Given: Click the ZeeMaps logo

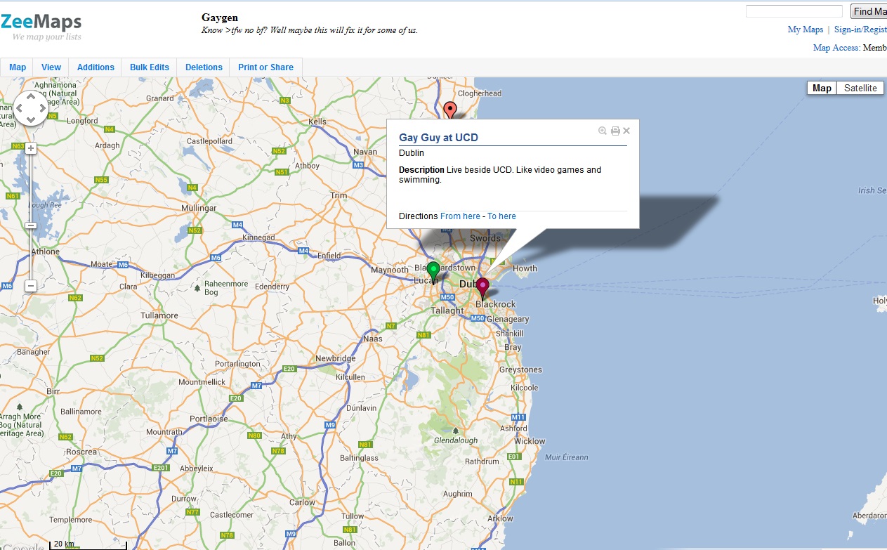Looking at the screenshot, I should click(x=41, y=27).
